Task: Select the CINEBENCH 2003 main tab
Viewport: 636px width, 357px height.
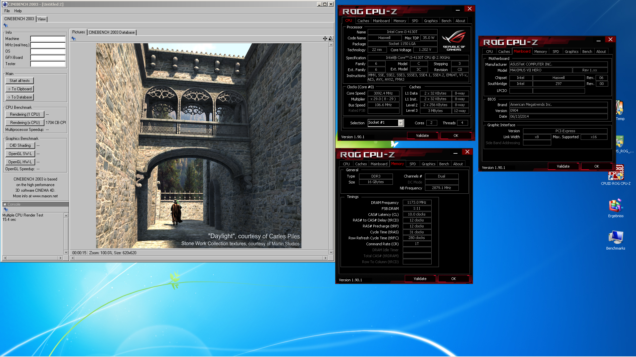Action: 19,19
